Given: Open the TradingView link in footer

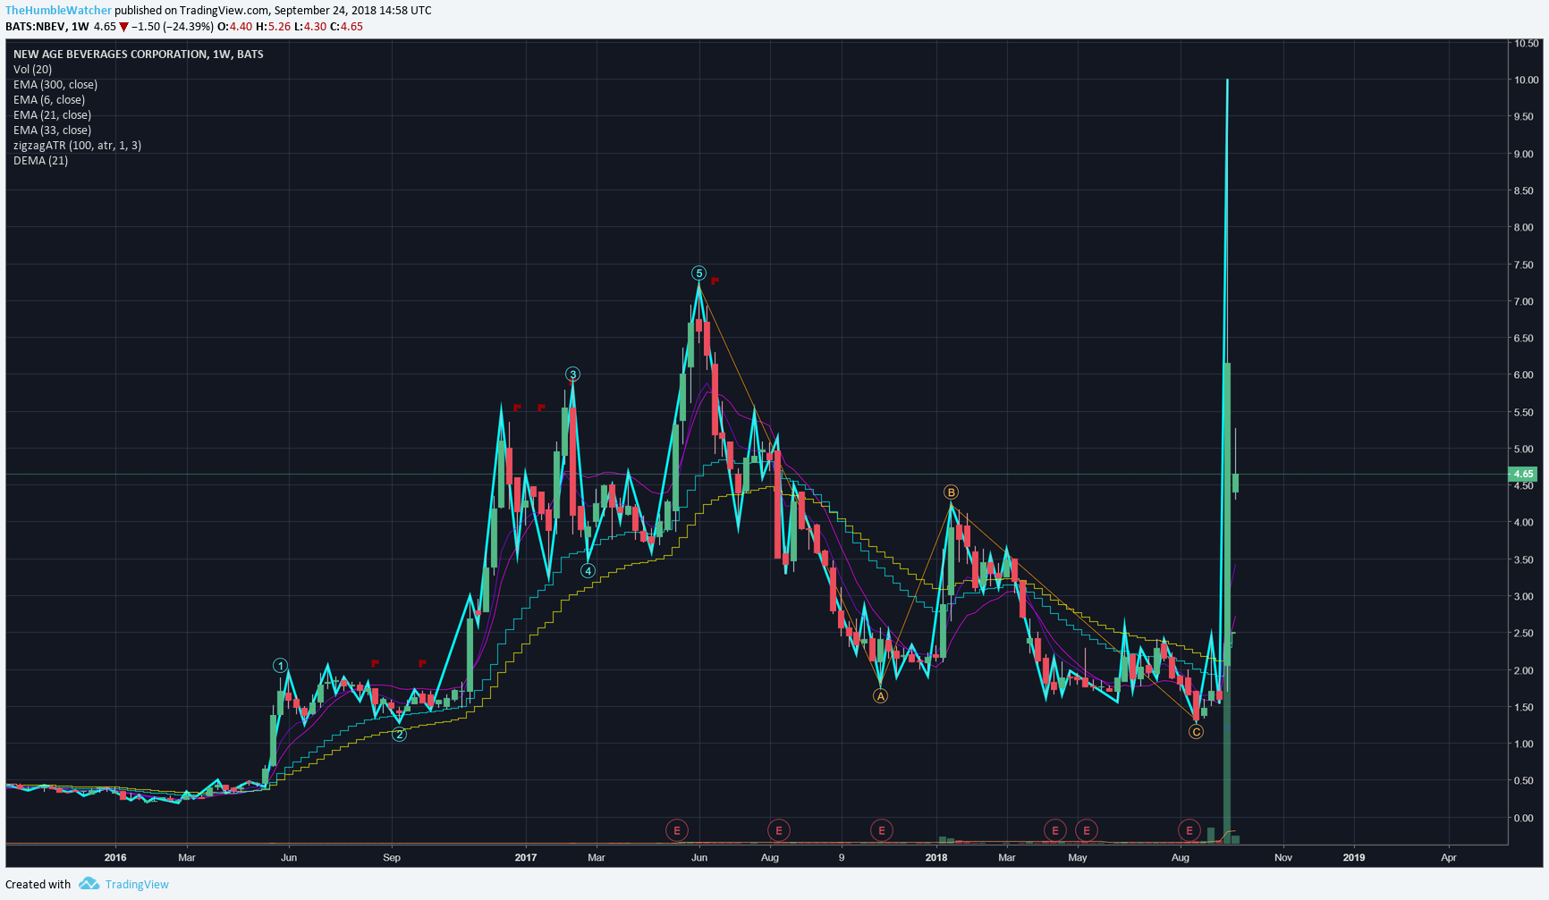Looking at the screenshot, I should pyautogui.click(x=137, y=885).
